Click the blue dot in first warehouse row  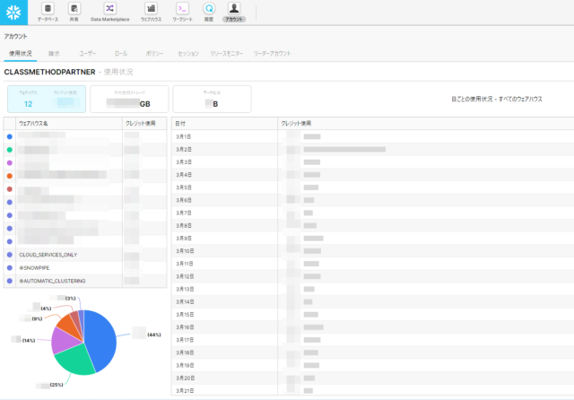point(10,136)
